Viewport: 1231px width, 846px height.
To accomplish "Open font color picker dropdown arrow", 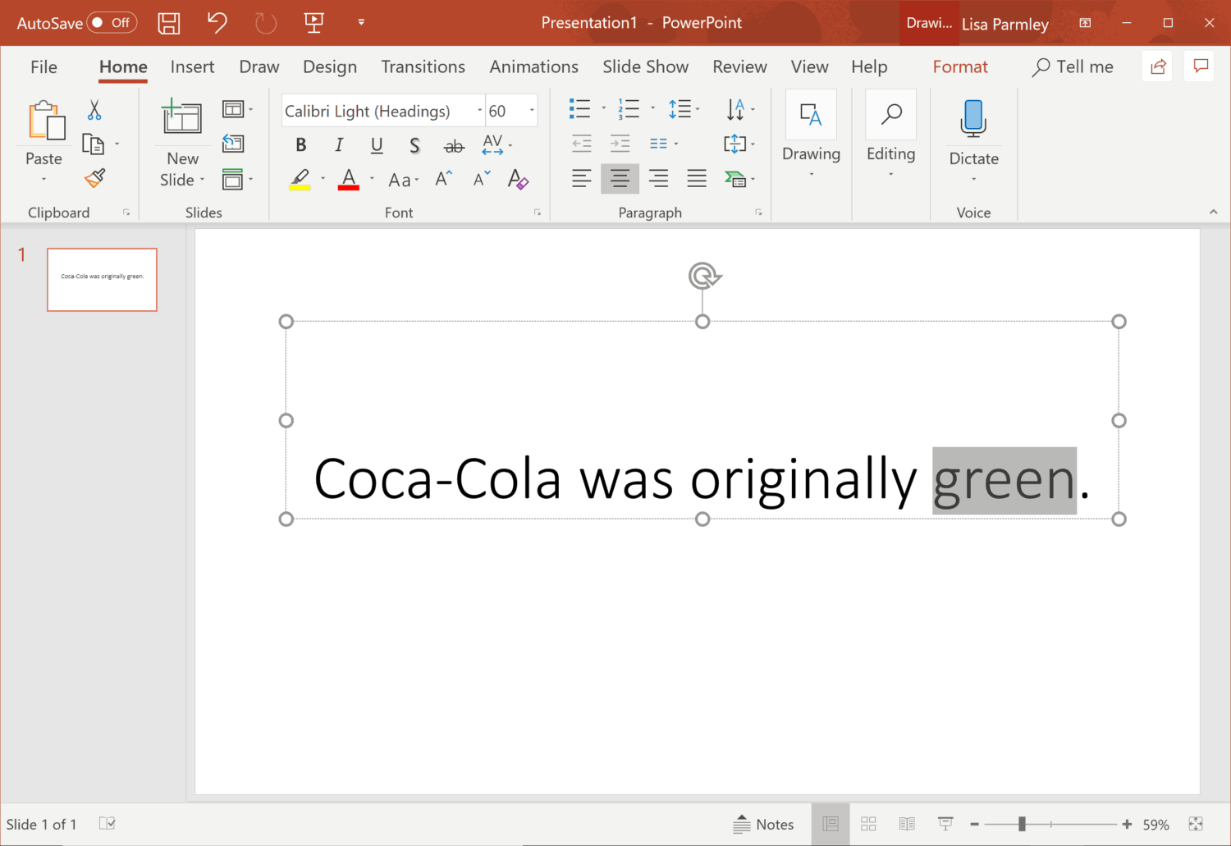I will click(372, 179).
